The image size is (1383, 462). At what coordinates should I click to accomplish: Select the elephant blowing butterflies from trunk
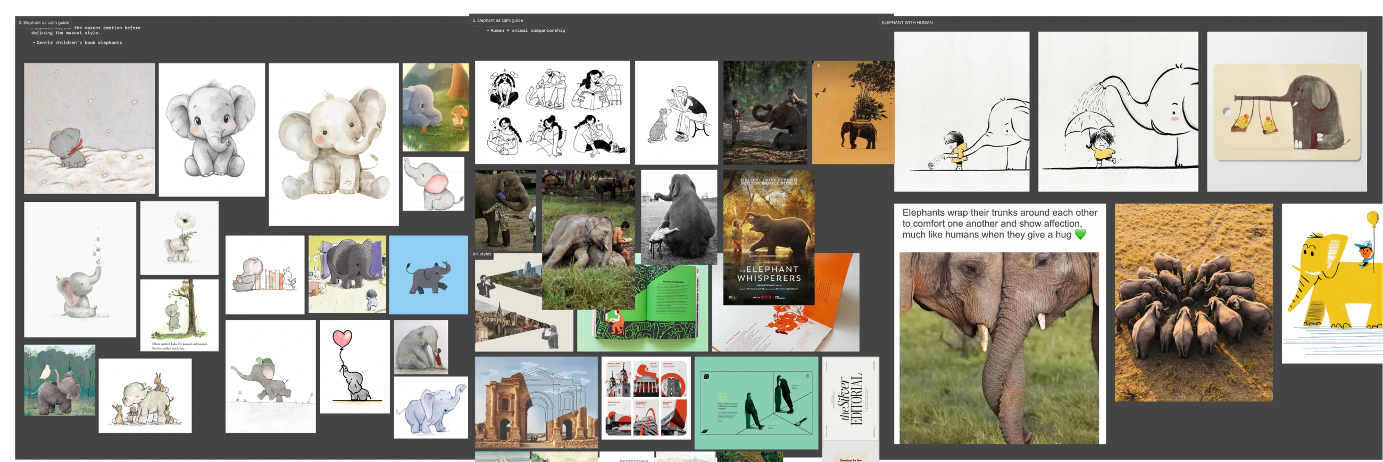(x=80, y=270)
